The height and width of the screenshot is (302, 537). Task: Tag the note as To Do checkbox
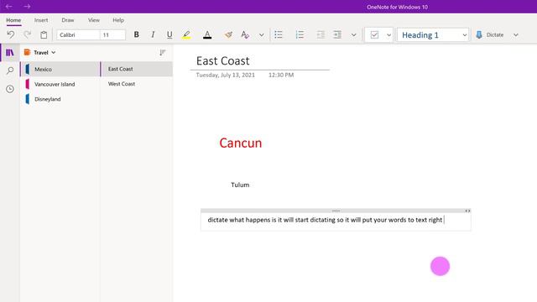pos(374,34)
